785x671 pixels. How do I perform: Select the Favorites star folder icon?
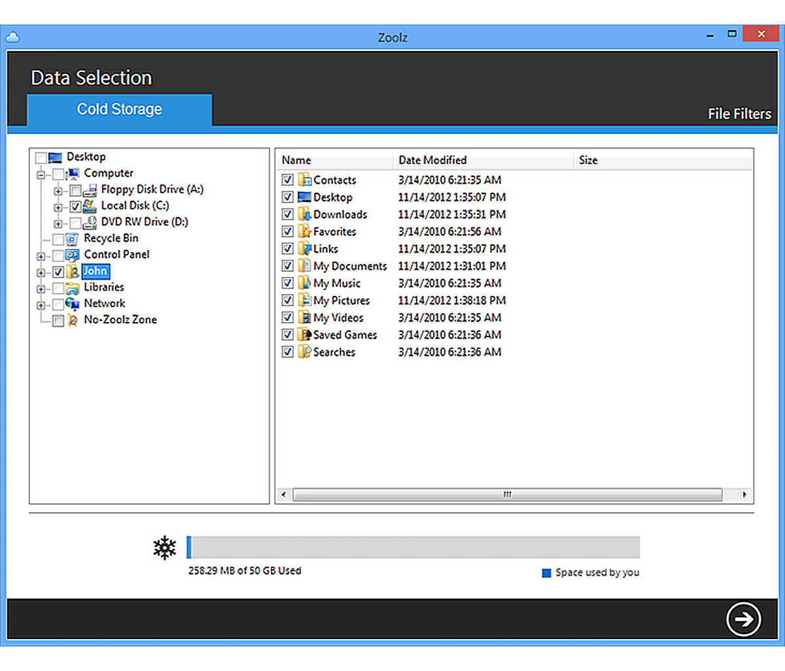pyautogui.click(x=304, y=231)
